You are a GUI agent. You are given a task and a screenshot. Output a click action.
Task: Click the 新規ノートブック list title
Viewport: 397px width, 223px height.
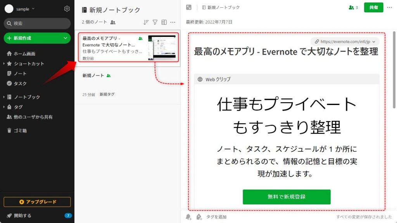coord(115,10)
